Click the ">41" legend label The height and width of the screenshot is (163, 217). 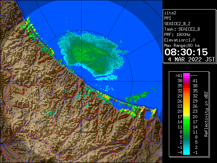179,76
